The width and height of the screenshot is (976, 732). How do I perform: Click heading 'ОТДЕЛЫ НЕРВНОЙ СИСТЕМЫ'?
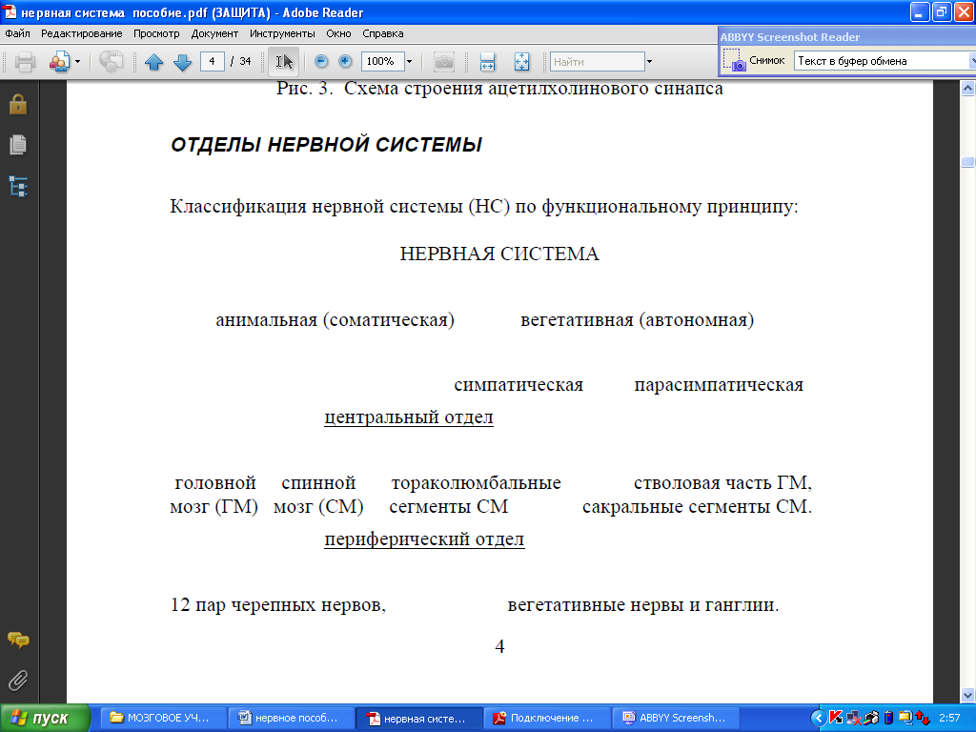pos(326,145)
